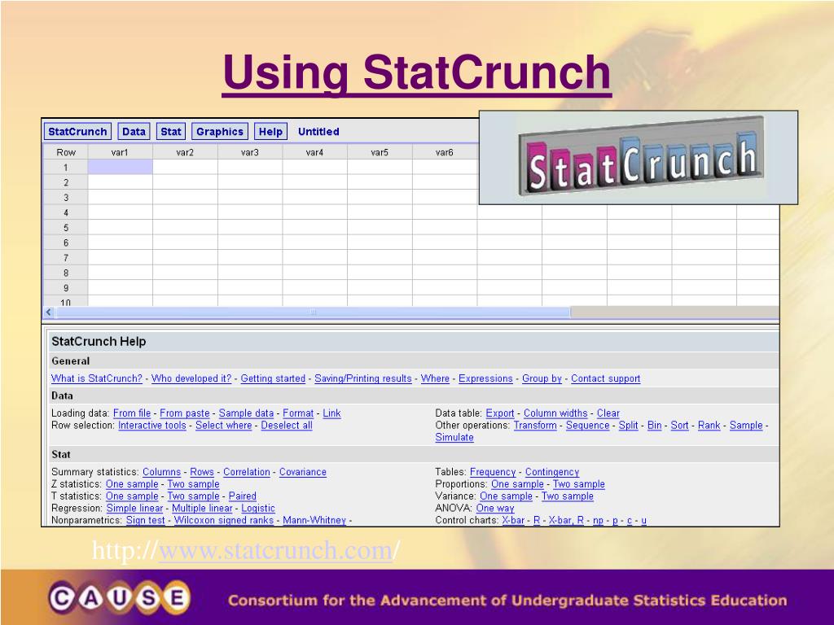Open the Stat menu

[x=171, y=131]
